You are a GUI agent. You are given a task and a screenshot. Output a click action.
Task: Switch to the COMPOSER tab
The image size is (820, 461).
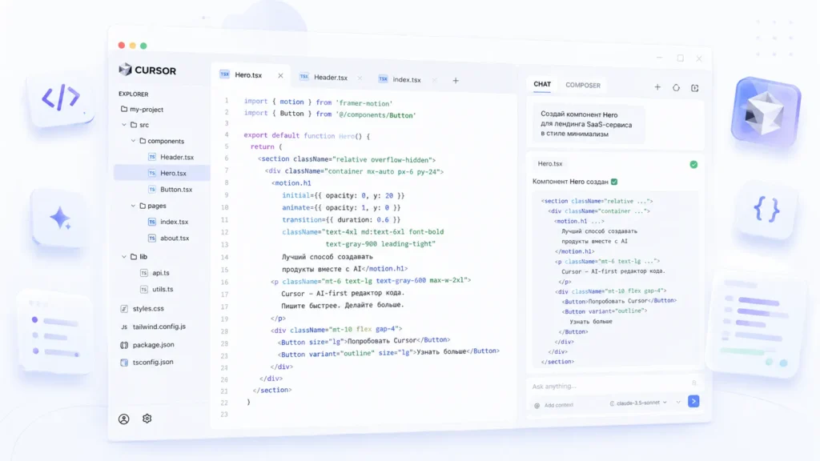coord(583,85)
